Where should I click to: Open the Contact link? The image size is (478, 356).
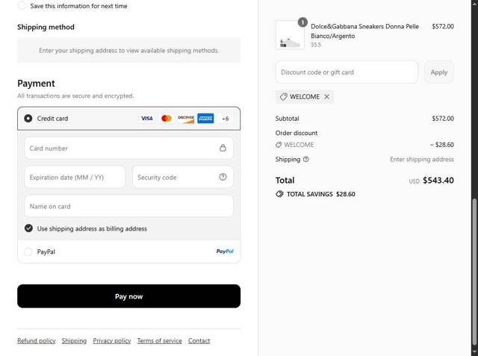coord(199,341)
